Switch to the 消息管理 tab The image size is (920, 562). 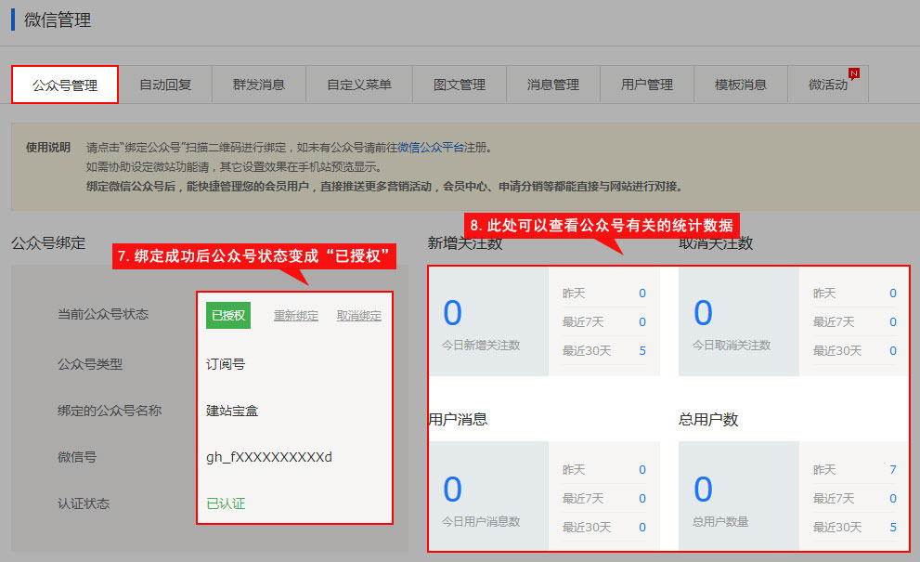pyautogui.click(x=553, y=85)
